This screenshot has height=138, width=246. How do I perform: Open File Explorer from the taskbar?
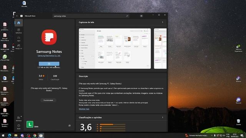pyautogui.click(x=16, y=135)
